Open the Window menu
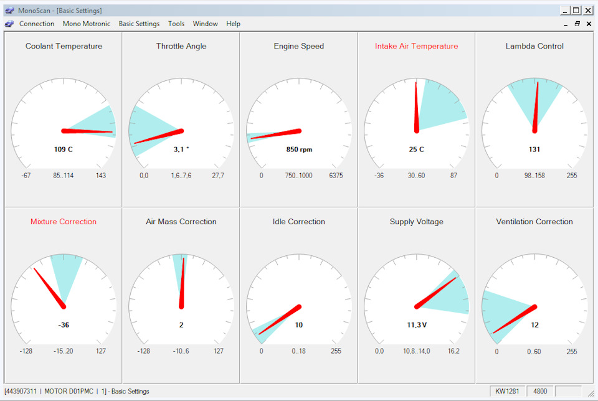 (205, 24)
